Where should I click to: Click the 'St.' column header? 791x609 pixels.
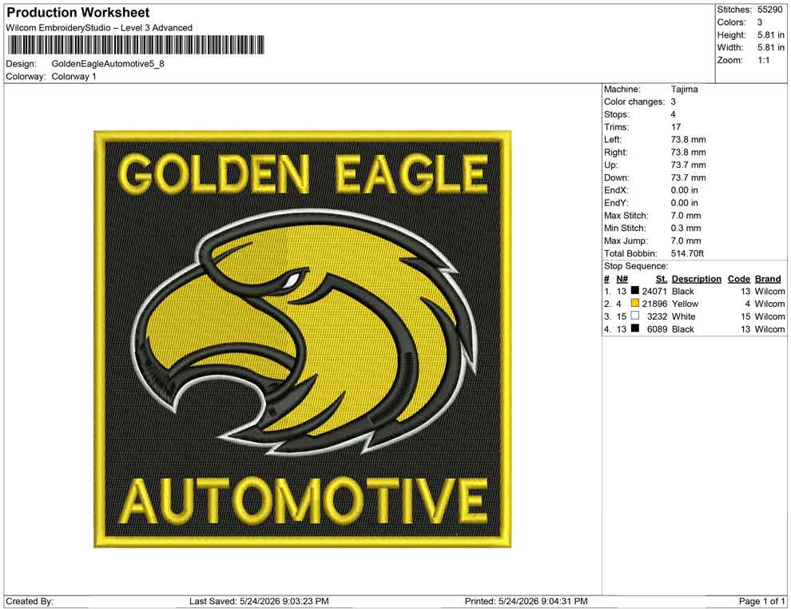coord(662,279)
